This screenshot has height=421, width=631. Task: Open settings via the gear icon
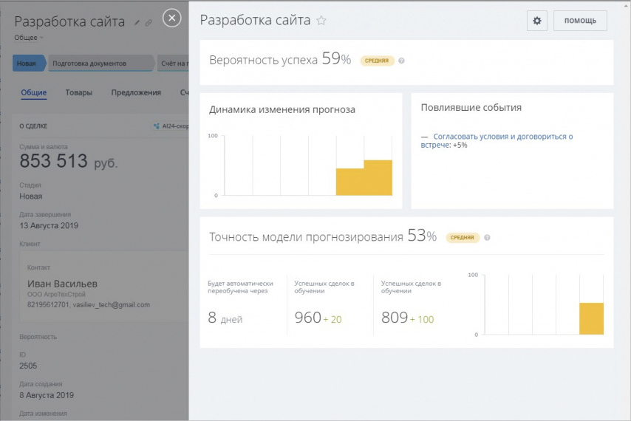click(x=537, y=21)
